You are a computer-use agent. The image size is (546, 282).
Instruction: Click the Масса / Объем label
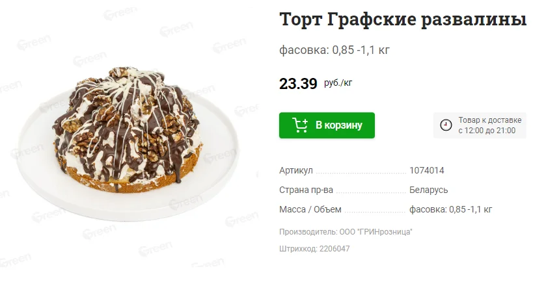click(x=310, y=210)
